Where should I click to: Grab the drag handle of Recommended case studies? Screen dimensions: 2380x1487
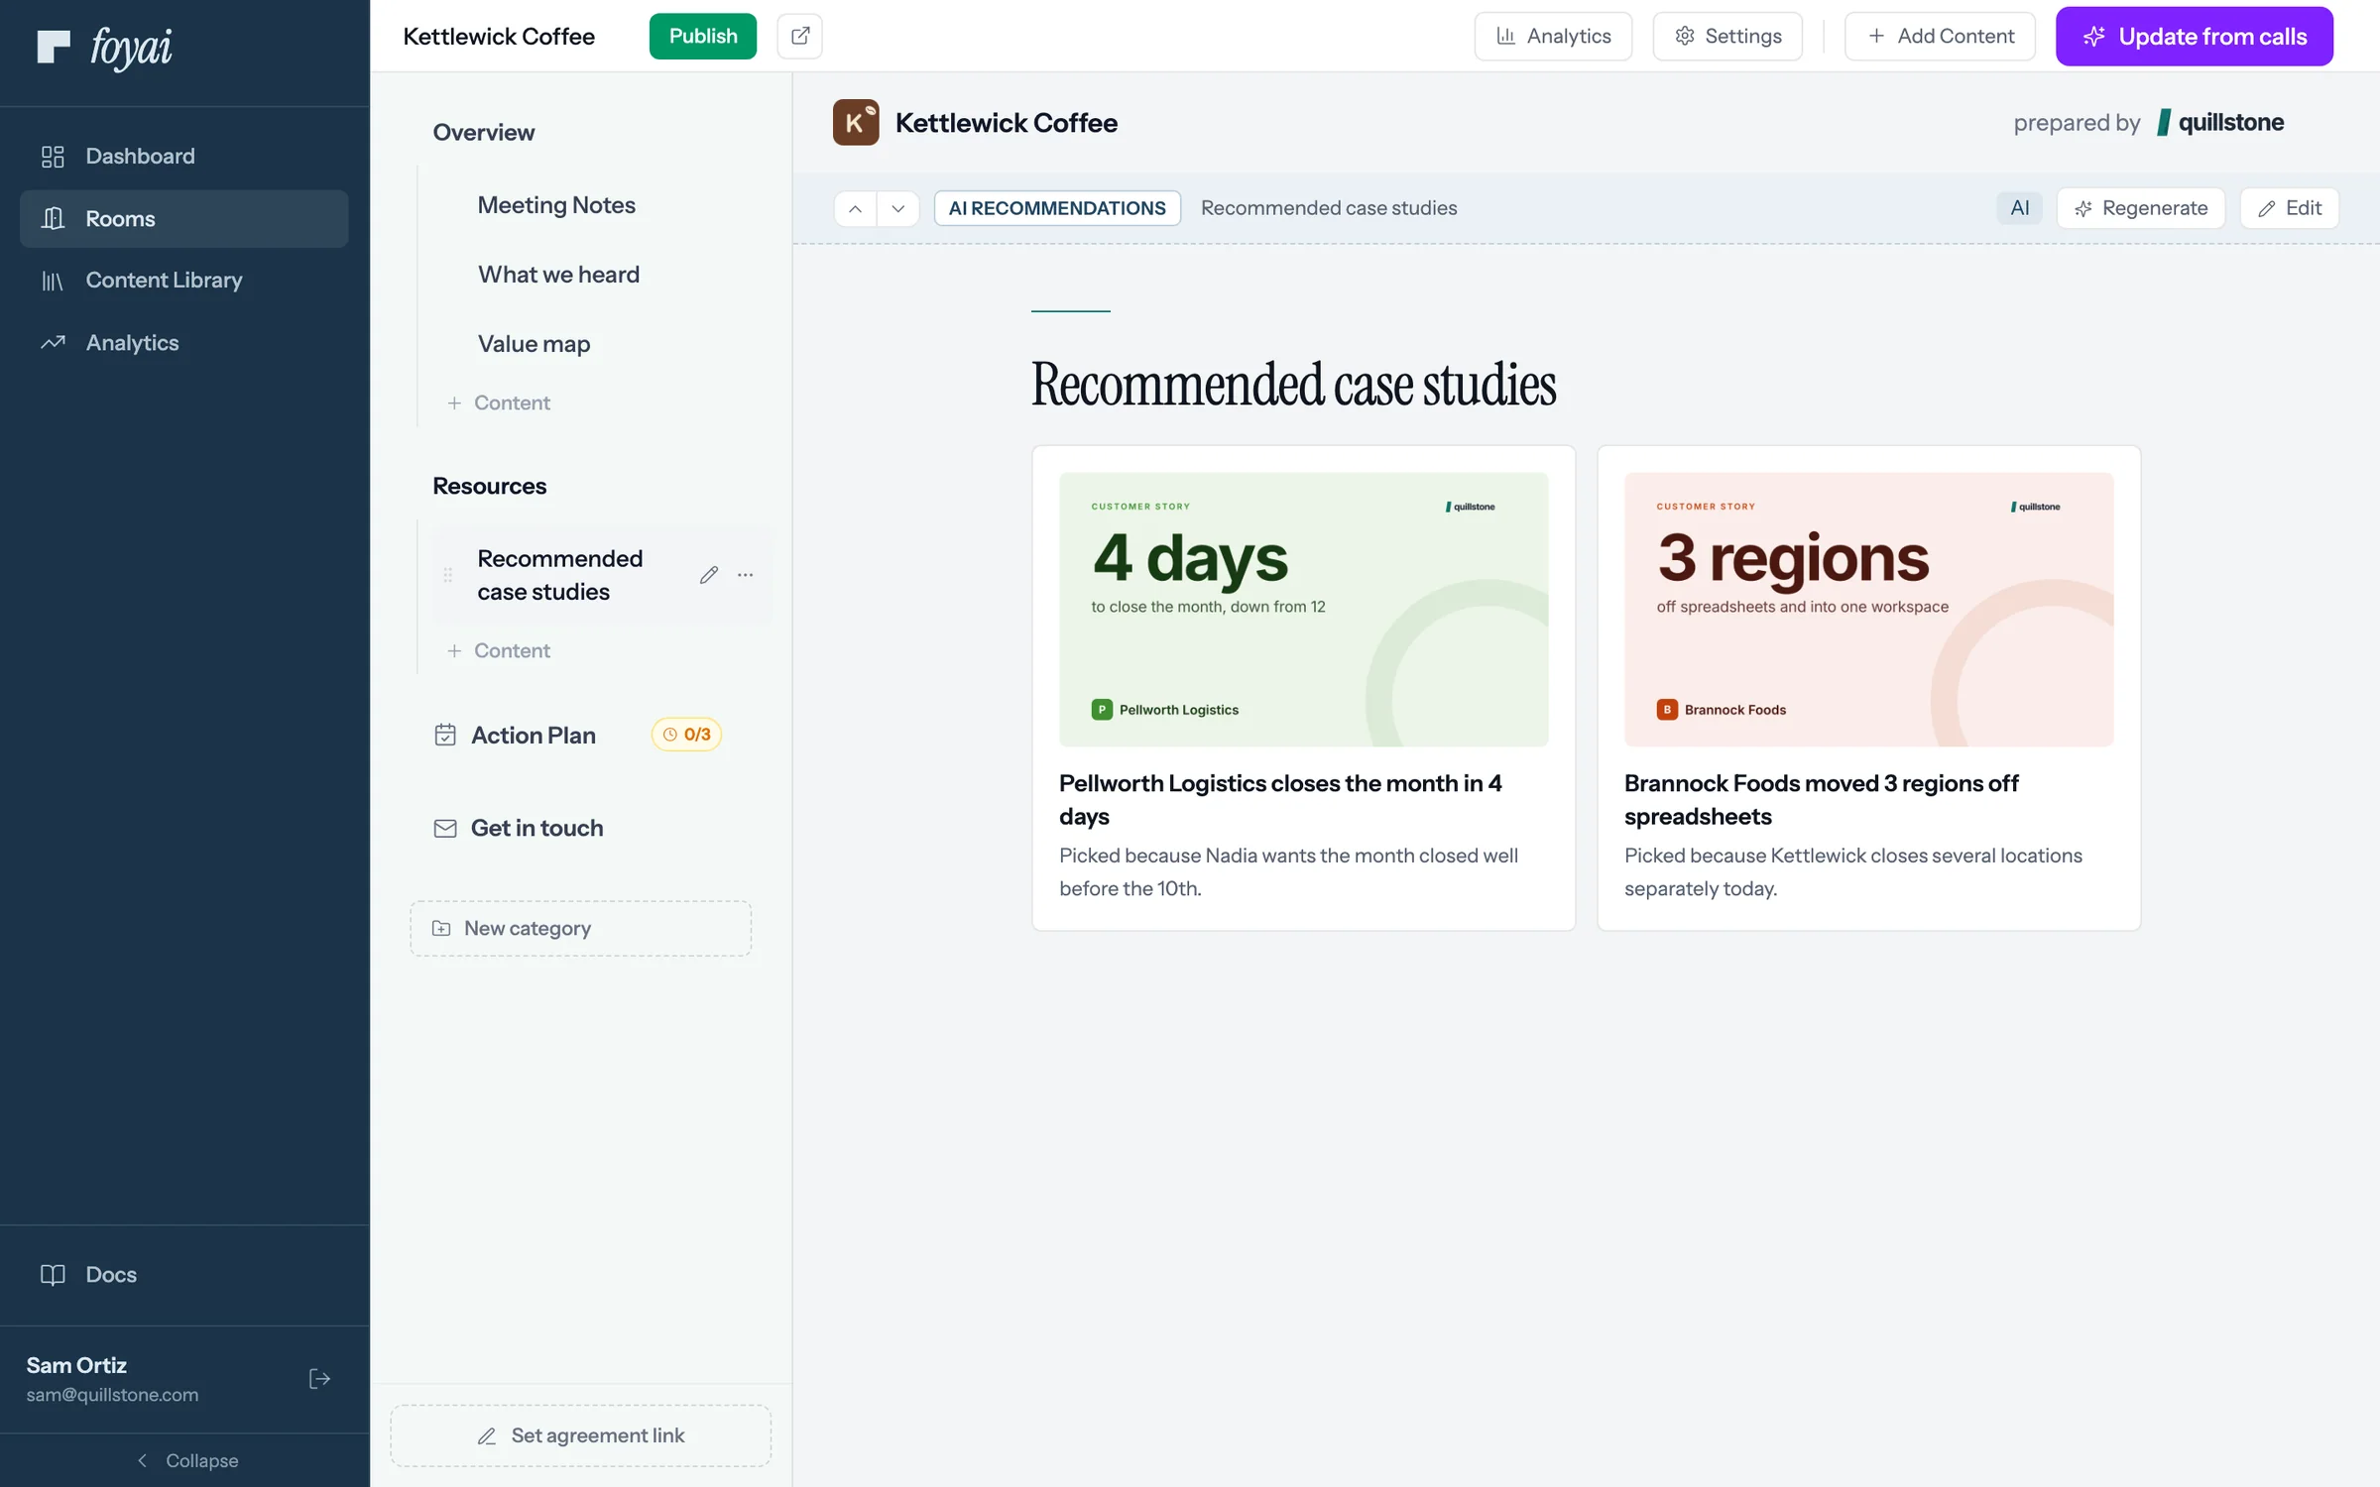[448, 575]
